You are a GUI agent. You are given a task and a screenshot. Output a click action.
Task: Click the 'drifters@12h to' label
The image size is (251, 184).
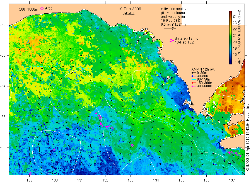pyautogui.click(x=187, y=38)
